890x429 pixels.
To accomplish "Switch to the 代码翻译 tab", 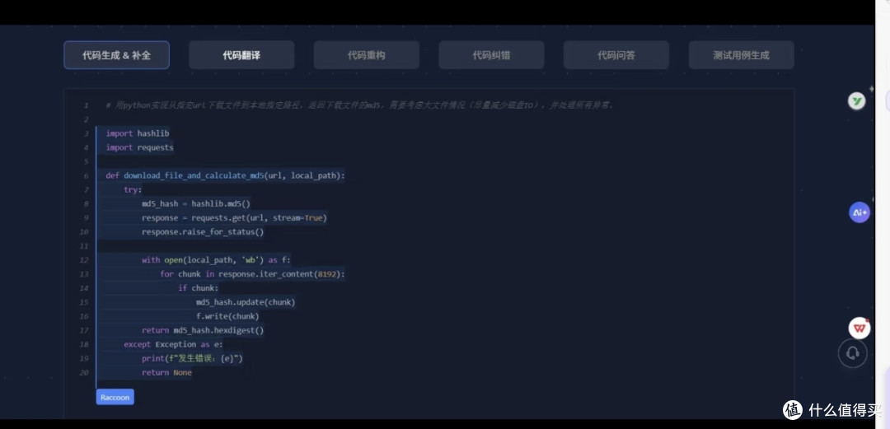I will (241, 55).
